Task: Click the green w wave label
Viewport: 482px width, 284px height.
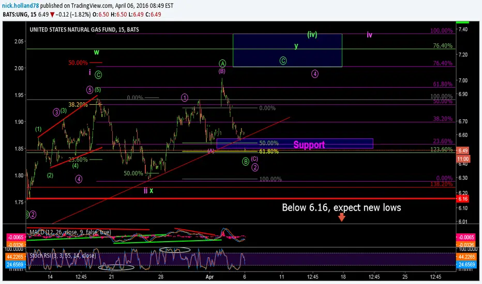Action: (x=97, y=52)
